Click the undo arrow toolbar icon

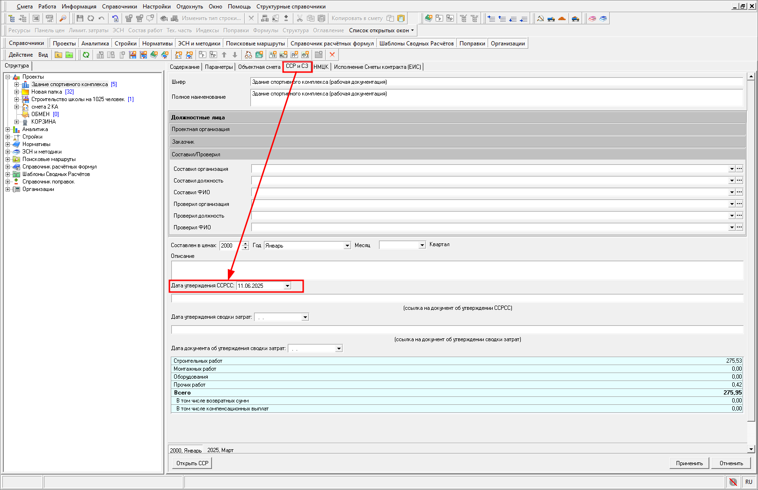tap(102, 18)
